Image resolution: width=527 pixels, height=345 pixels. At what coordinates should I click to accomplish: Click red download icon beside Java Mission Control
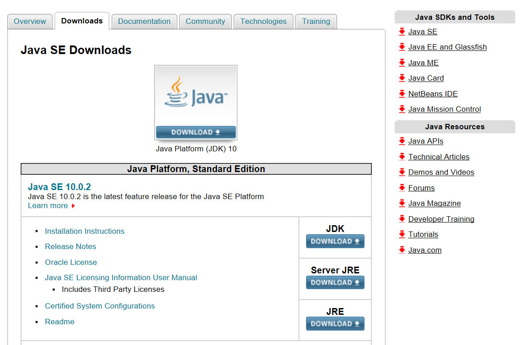pos(402,109)
